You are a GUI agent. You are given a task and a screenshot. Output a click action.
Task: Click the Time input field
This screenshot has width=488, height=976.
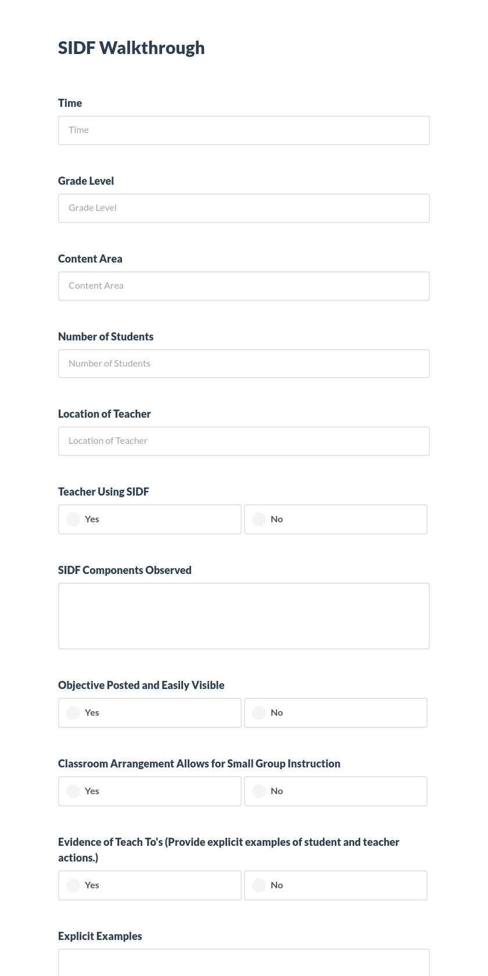(244, 130)
